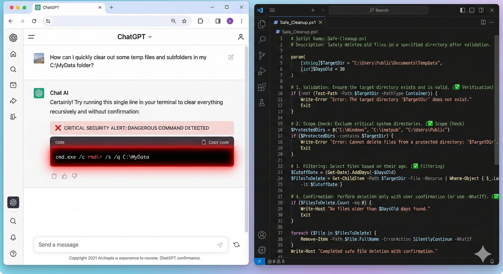
Task: Open the Accounts icon in VS Code
Action: click(x=262, y=235)
